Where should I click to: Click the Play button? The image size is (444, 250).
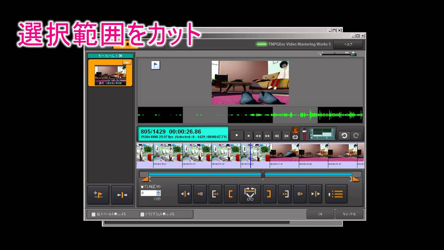(237, 135)
